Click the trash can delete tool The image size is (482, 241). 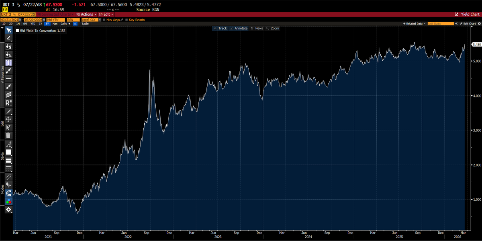[8, 135]
